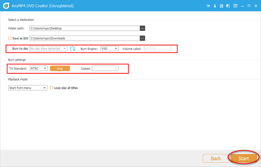Click the Start button
261x167 pixels.
coord(244,158)
